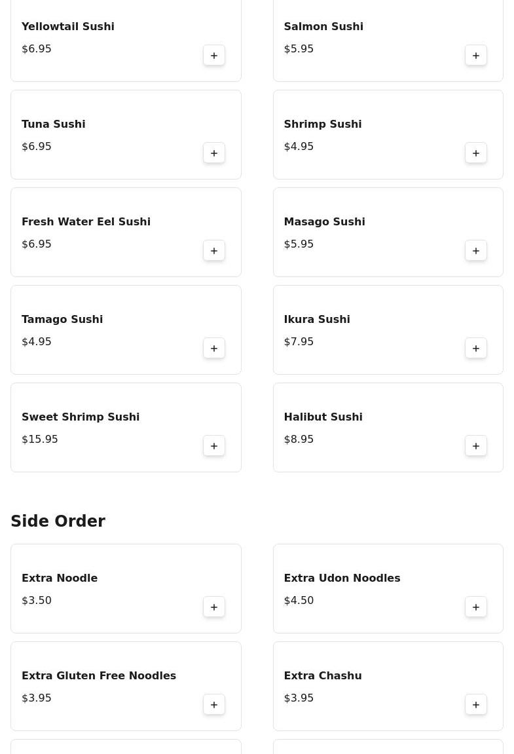Add Salmon Sushi with plus icon
The width and height of the screenshot is (514, 754).
click(476, 56)
